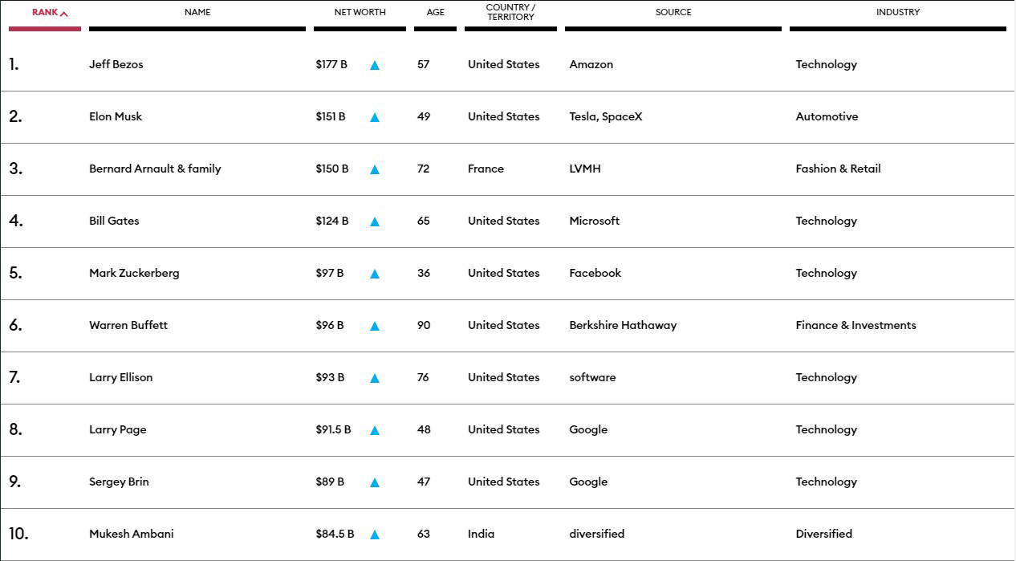Click the red underline bar beneath Rank
Screen dimensions: 1016x561
(45, 29)
